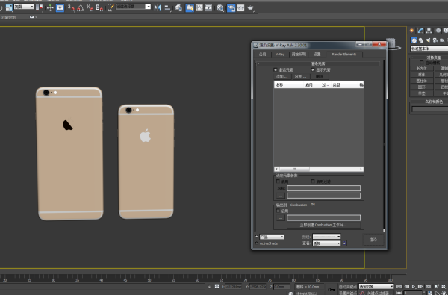Click the selection lock icon in status bar
The width and height of the screenshot is (448, 295).
(x=209, y=287)
